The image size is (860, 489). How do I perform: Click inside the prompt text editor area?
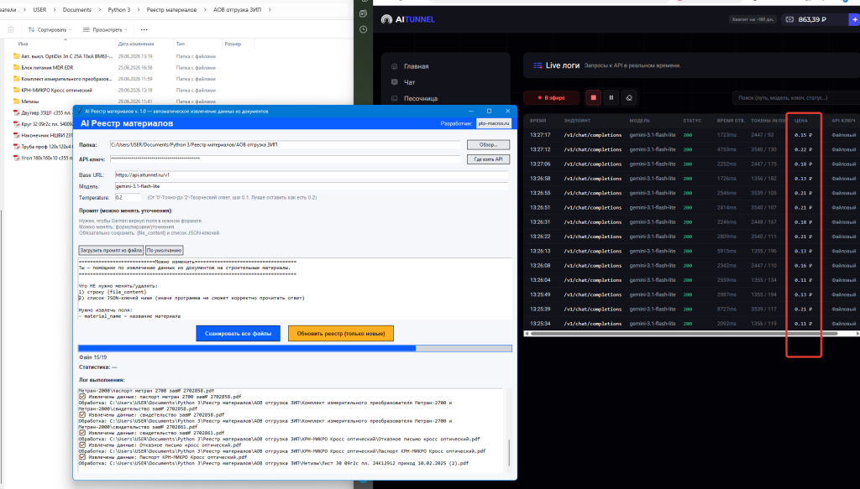pos(295,289)
